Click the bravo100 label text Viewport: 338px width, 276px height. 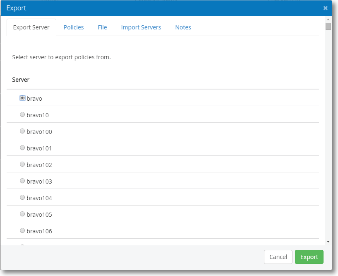(39, 132)
